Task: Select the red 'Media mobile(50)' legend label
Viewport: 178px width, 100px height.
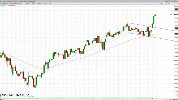Action: click(12, 5)
